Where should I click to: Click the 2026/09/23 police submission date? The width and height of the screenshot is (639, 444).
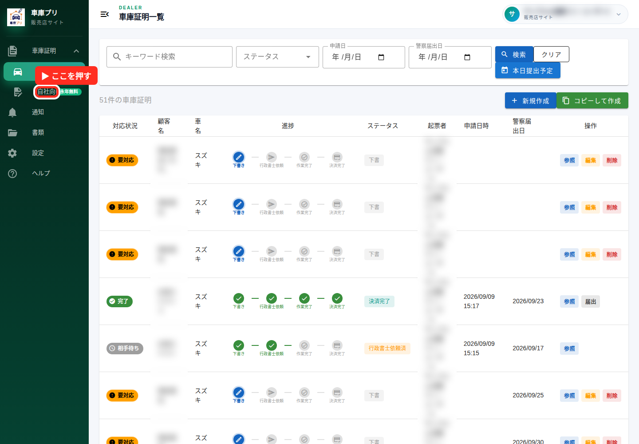click(528, 301)
